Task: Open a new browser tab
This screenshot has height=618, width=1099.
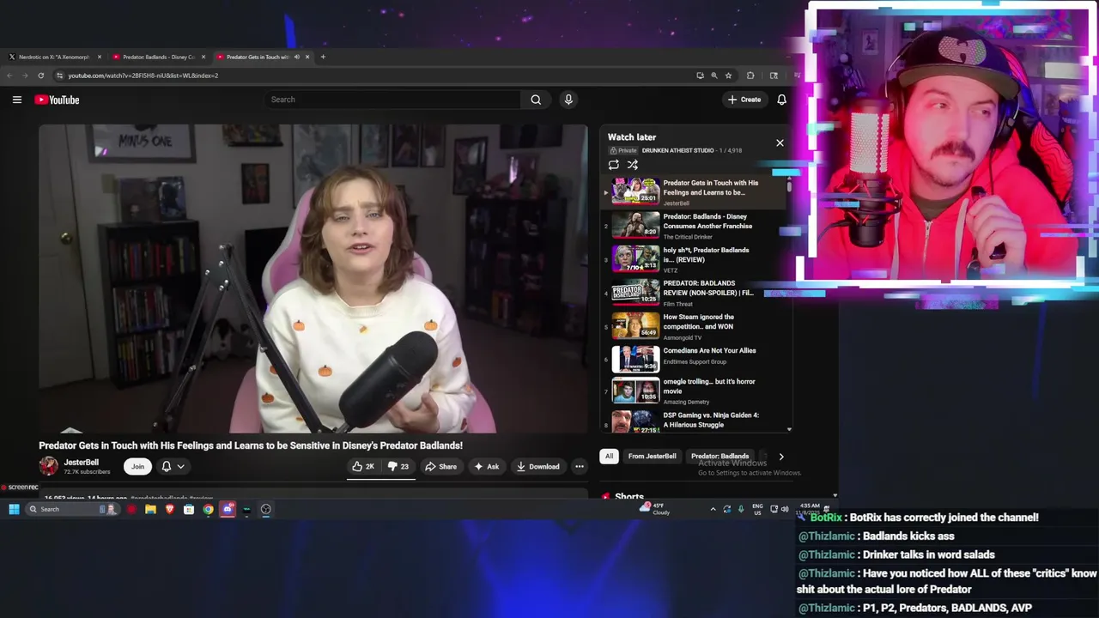Action: click(x=323, y=57)
